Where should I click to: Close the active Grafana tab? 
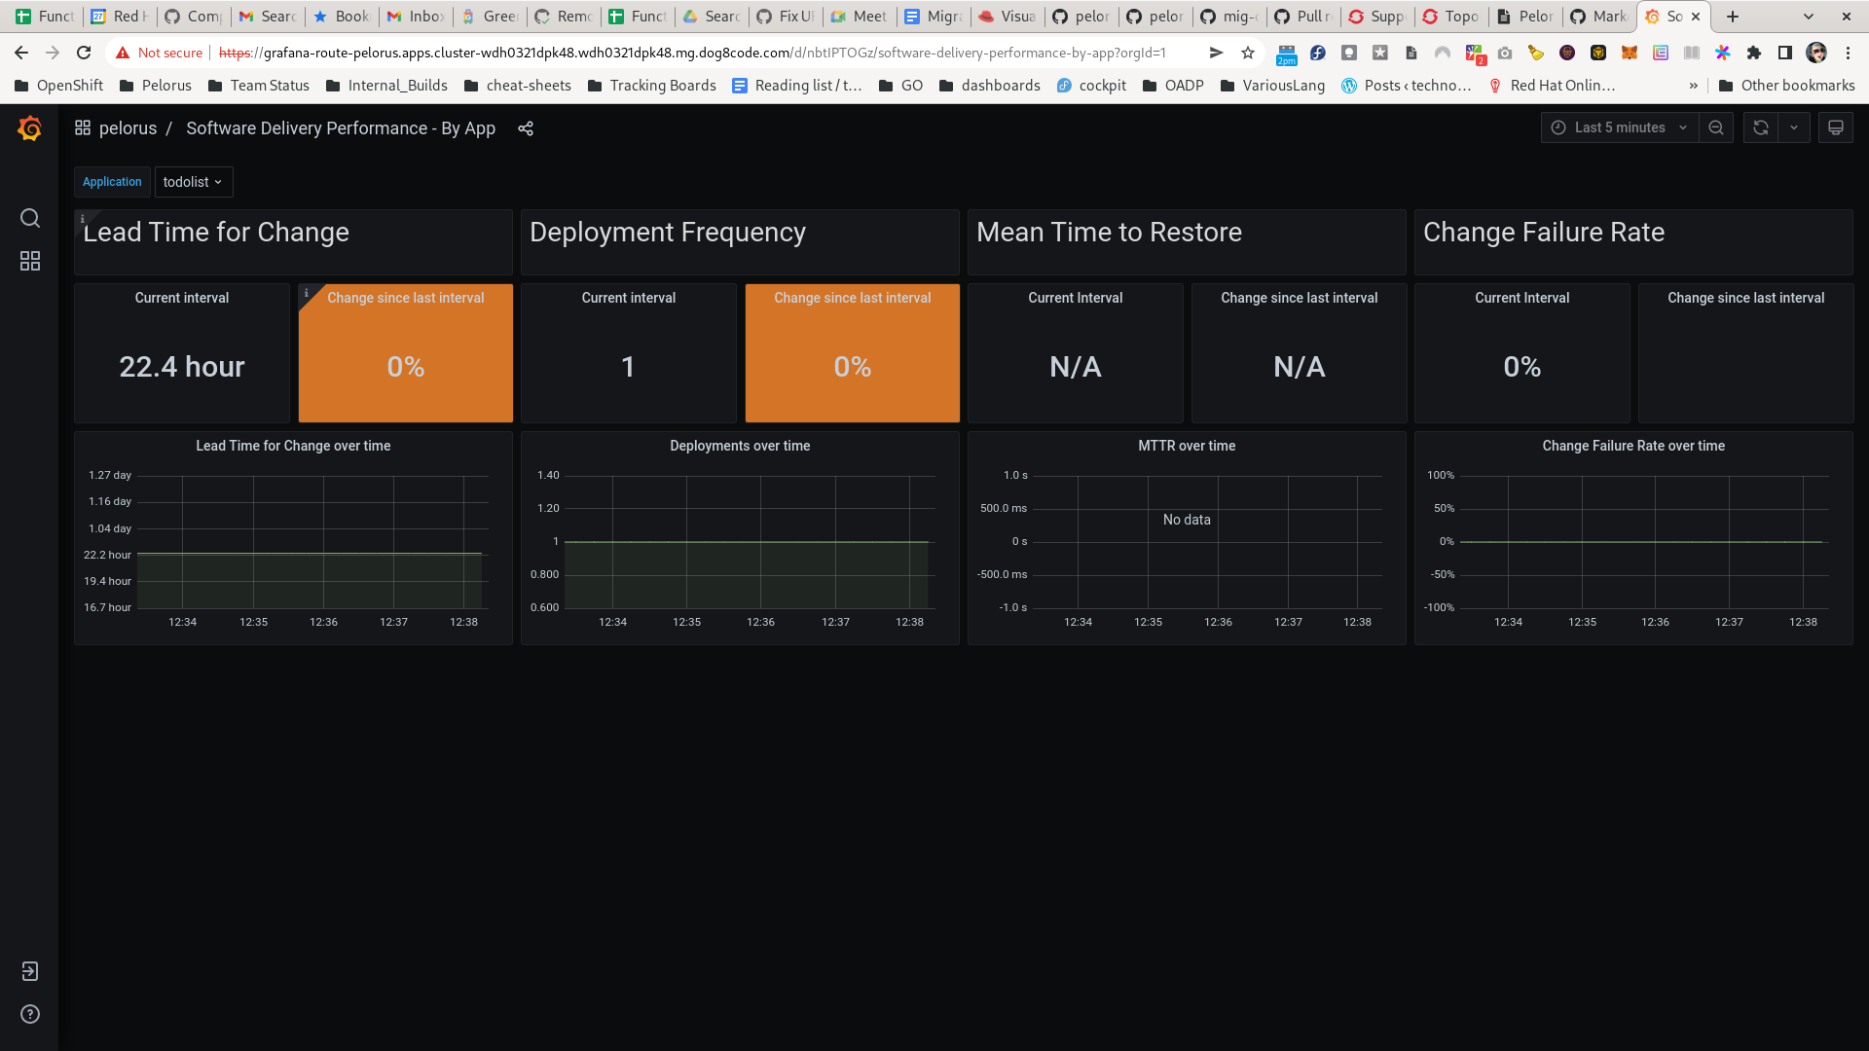1696,17
